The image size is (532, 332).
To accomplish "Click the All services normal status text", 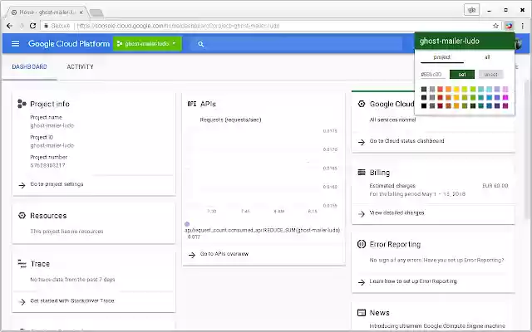I will coord(392,120).
